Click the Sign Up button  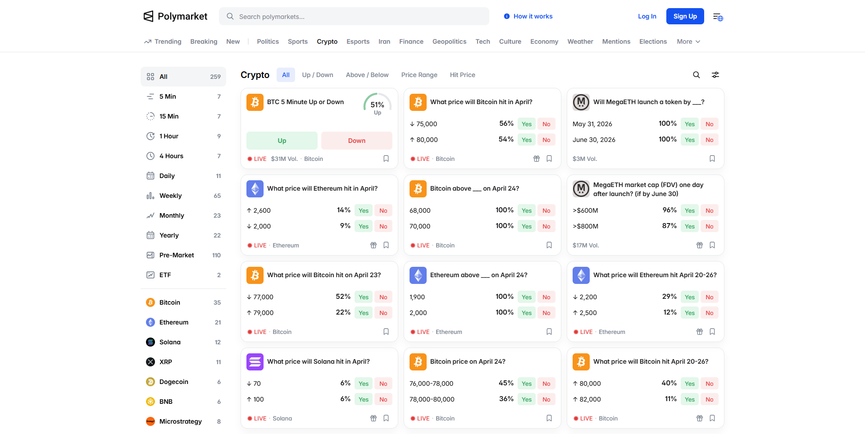(684, 16)
